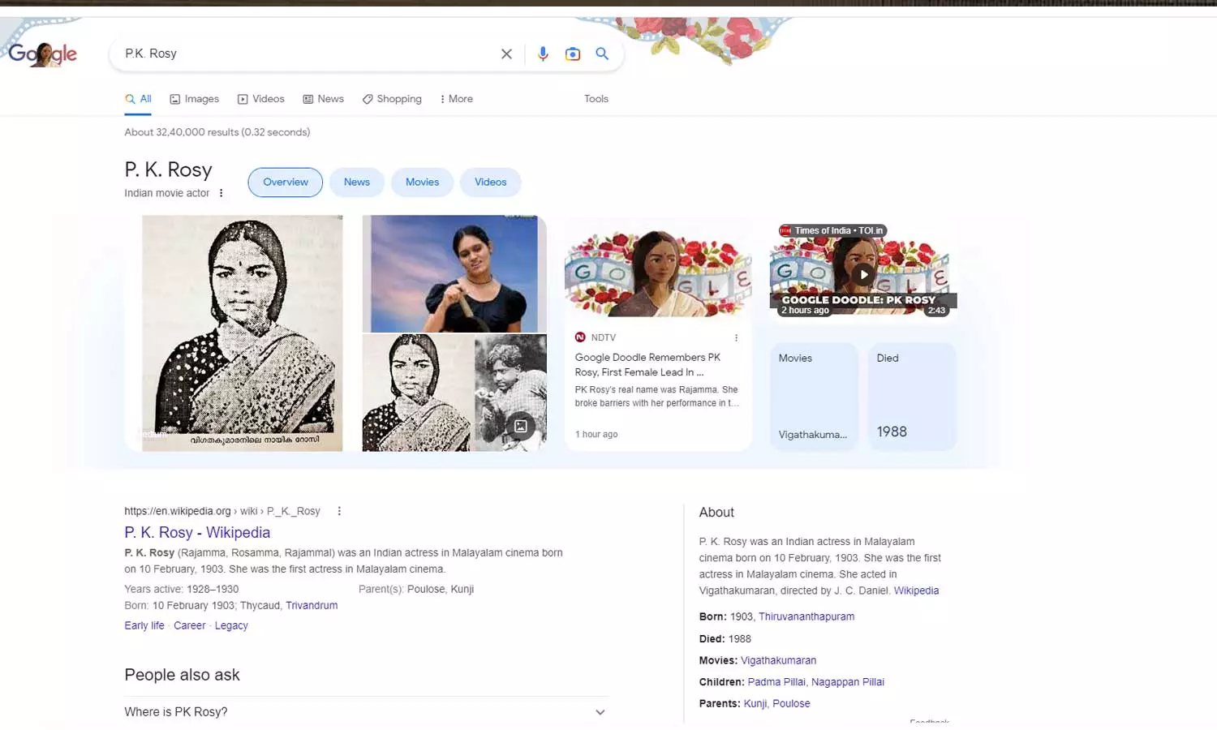Open search by image camera
1217x730 pixels.
(x=573, y=54)
